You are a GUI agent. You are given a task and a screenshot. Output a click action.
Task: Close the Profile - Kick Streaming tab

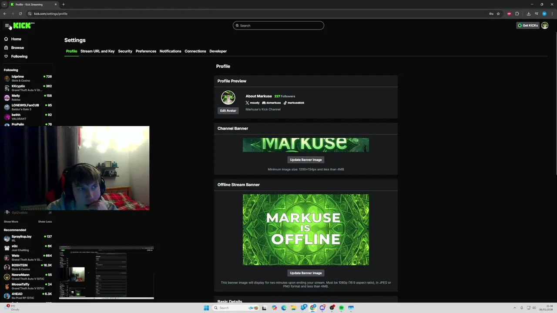pyautogui.click(x=56, y=4)
